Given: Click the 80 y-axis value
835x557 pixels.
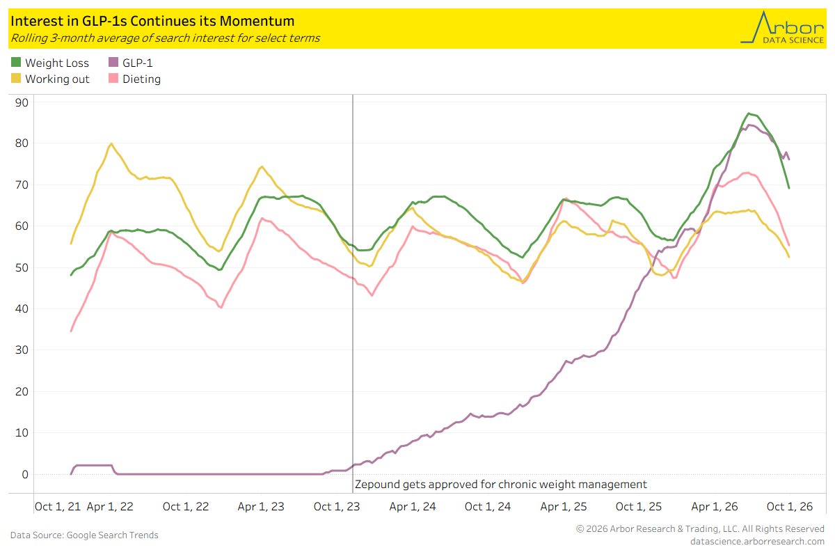Looking at the screenshot, I should pyautogui.click(x=22, y=143).
